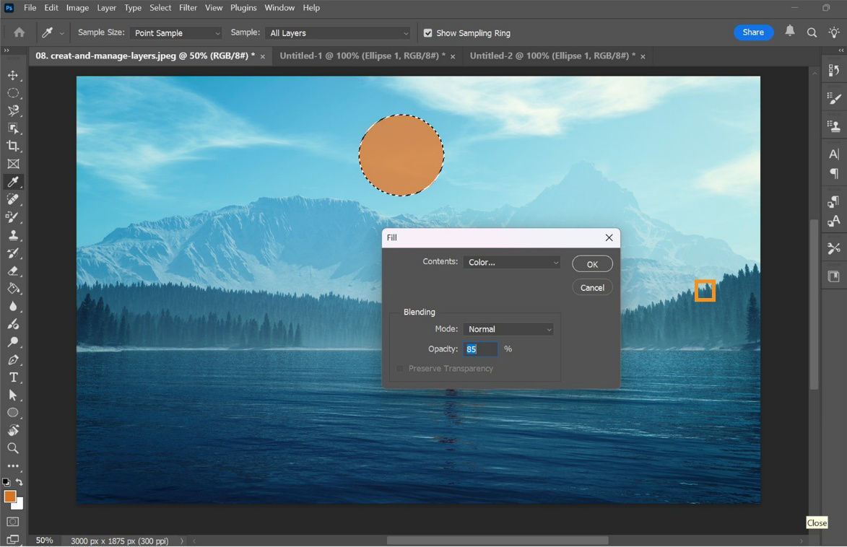
Task: Select the Eyedropper tool
Action: pyautogui.click(x=13, y=182)
